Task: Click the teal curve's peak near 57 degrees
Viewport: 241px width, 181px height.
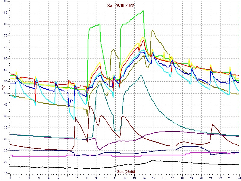Action: tap(141, 76)
